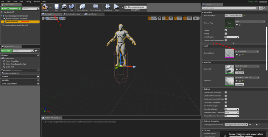Toggle grid snapping in viewport toolbar
The image size is (268, 137).
pyautogui.click(x=167, y=18)
